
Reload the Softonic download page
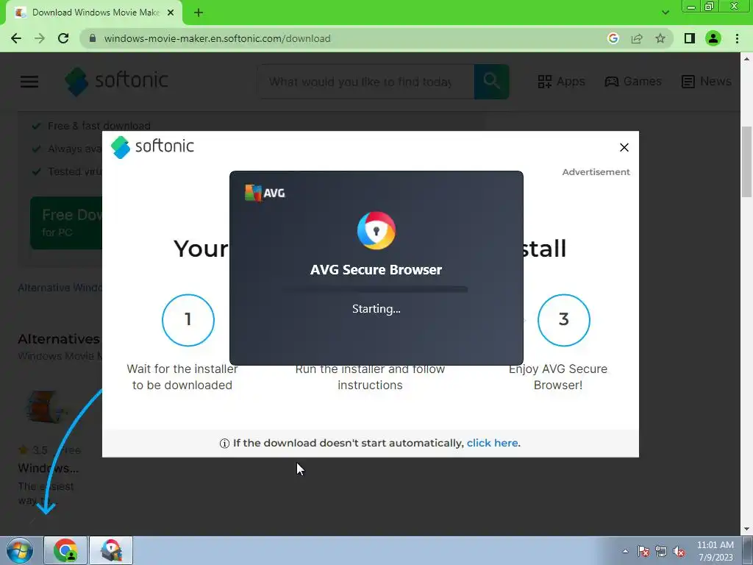coord(63,38)
